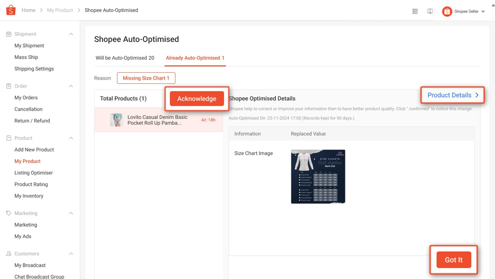Click the page scrollbar up arrow
Image resolution: width=495 pixels, height=279 pixels.
(493, 5)
